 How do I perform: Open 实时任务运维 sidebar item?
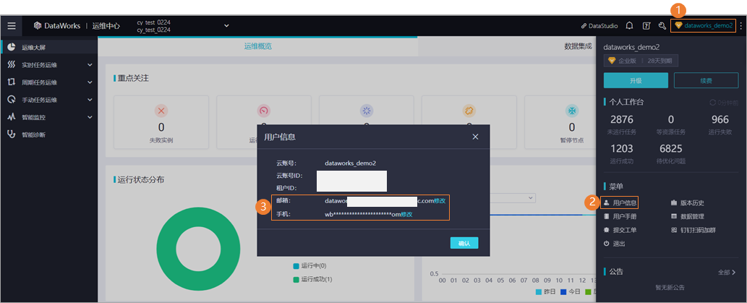click(49, 65)
